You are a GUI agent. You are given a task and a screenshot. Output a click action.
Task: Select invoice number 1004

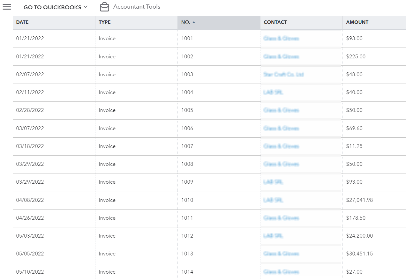click(x=187, y=92)
